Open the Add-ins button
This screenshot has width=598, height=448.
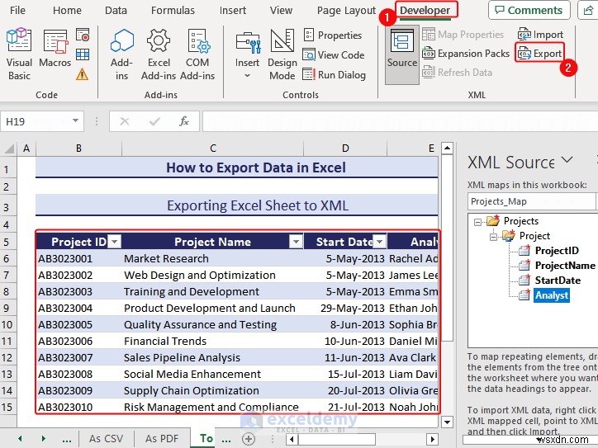pyautogui.click(x=121, y=54)
